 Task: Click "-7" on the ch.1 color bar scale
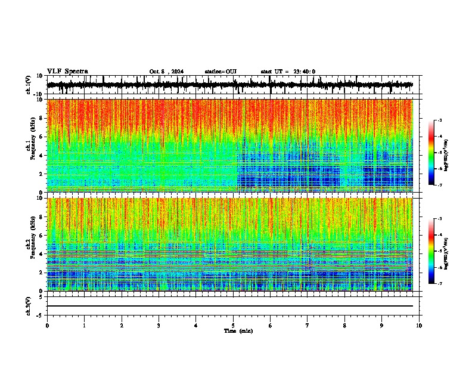(x=439, y=185)
